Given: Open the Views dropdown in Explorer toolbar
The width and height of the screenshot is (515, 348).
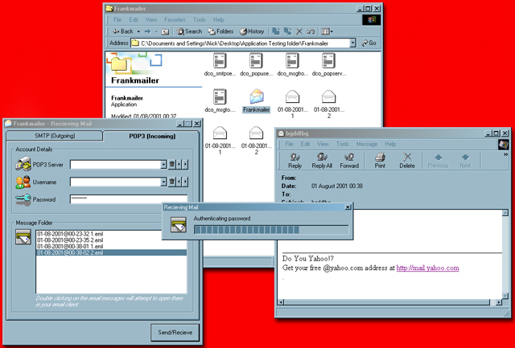Looking at the screenshot, I should tap(327, 31).
